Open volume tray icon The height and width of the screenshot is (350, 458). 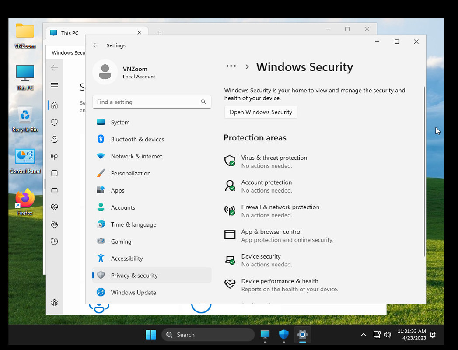(387, 335)
